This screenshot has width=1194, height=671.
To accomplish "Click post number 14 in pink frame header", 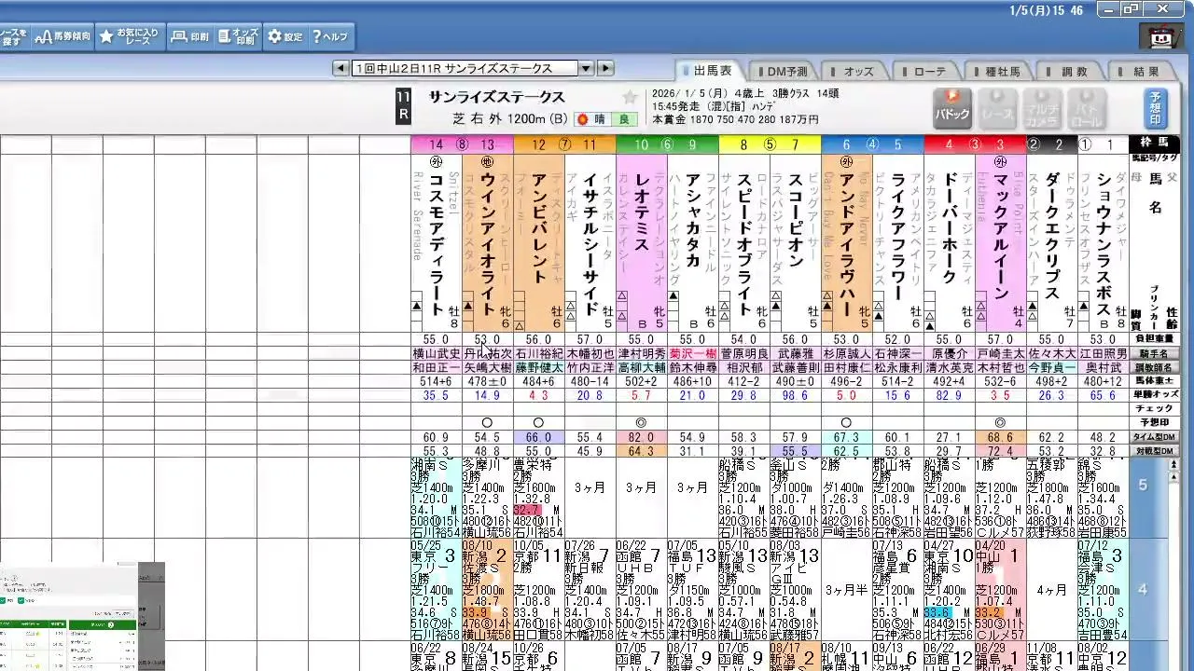I will [437, 144].
